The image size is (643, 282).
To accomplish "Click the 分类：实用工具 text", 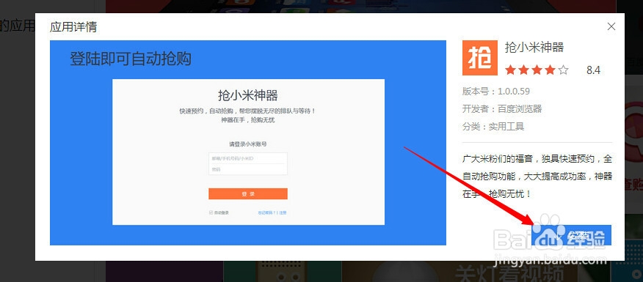I will click(x=493, y=127).
